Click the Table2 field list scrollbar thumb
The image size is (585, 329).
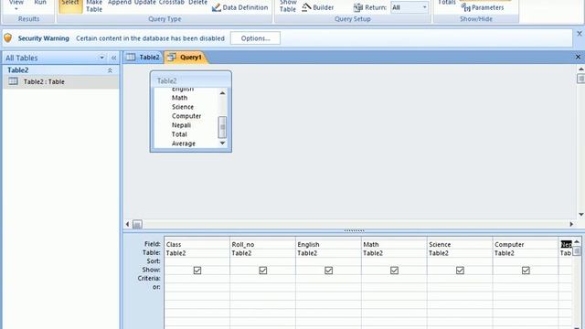tap(222, 127)
